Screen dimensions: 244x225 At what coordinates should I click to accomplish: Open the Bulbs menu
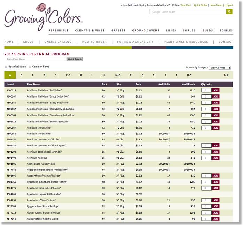click(208, 31)
